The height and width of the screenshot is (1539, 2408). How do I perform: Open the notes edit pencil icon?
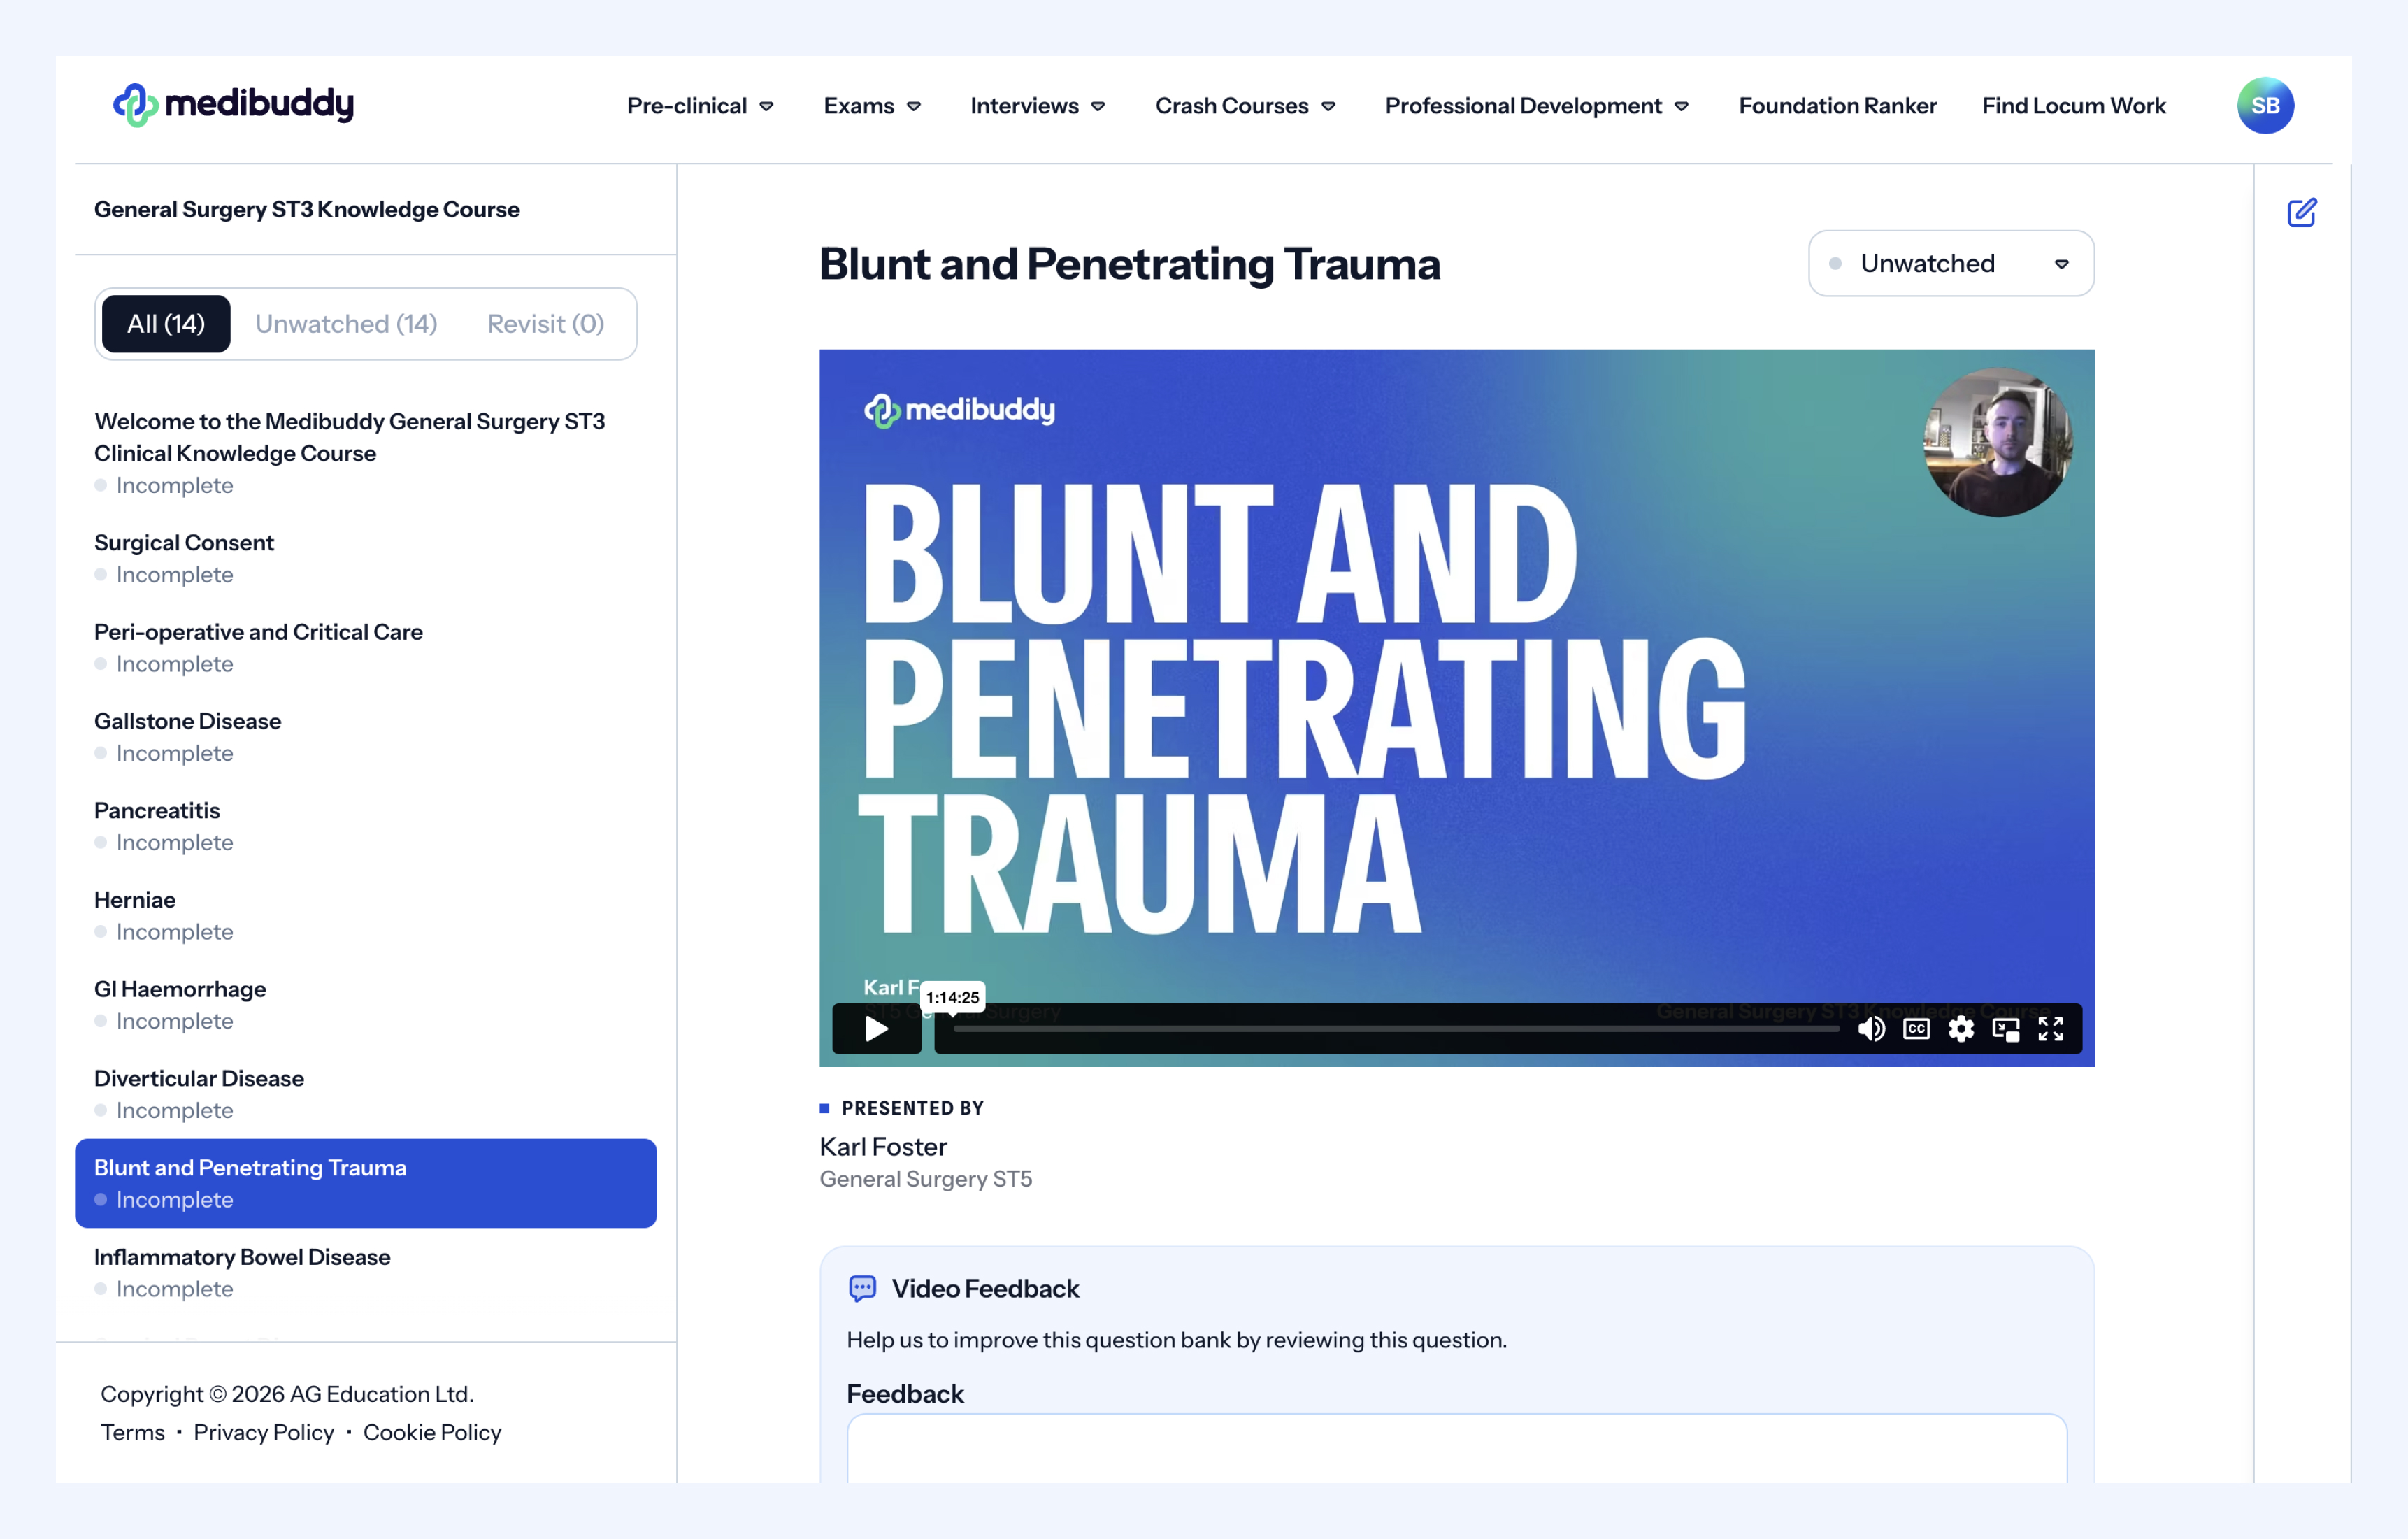(2301, 212)
